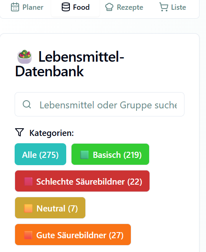The image size is (206, 252).
Task: Switch to the Planer tab
Action: tap(27, 7)
